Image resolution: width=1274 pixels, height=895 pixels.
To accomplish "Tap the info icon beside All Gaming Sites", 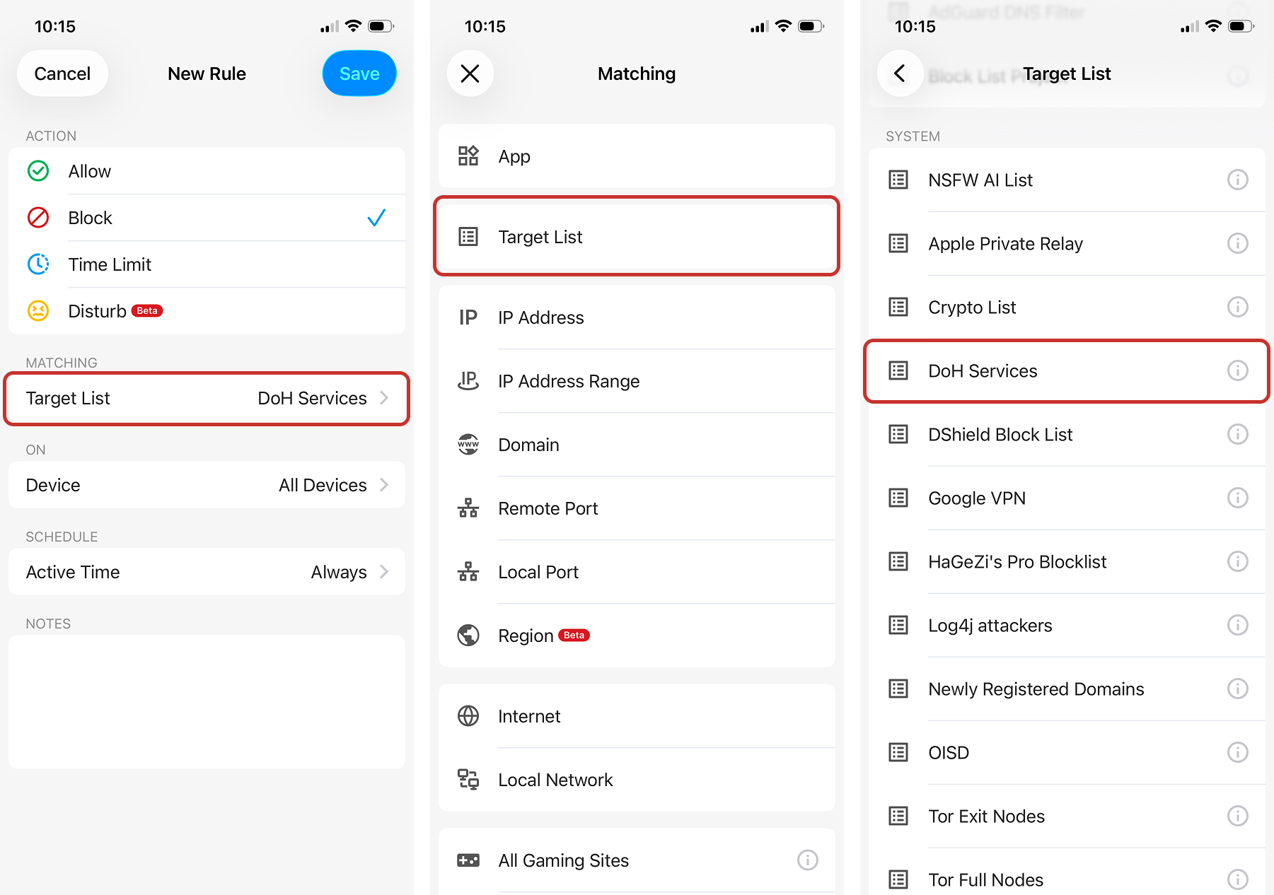I will [807, 860].
